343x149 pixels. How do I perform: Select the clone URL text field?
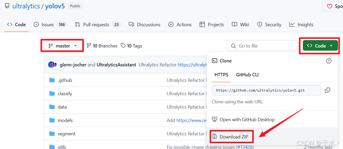[266, 90]
